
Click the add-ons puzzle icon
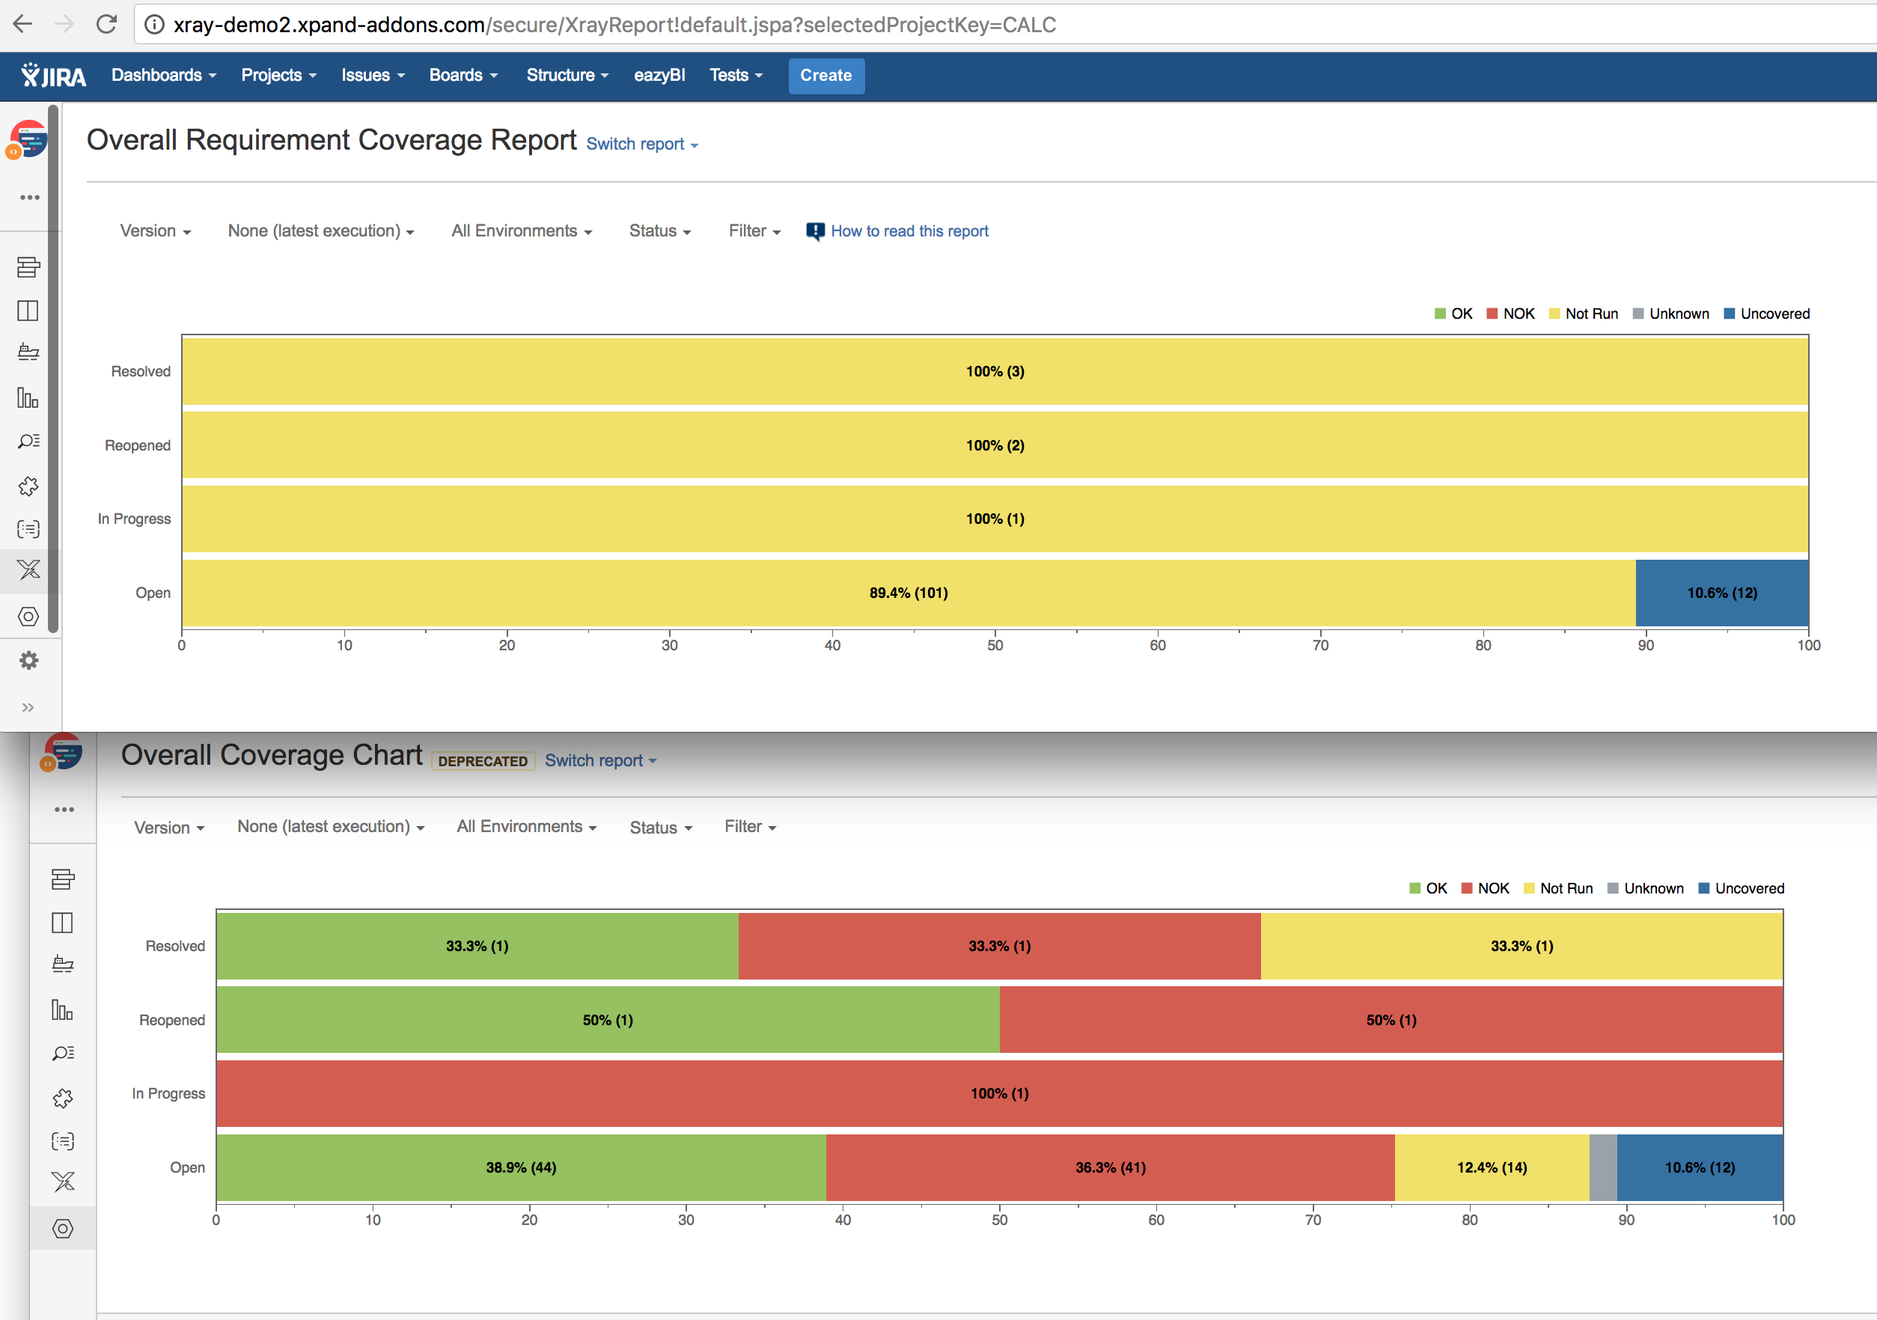point(28,486)
